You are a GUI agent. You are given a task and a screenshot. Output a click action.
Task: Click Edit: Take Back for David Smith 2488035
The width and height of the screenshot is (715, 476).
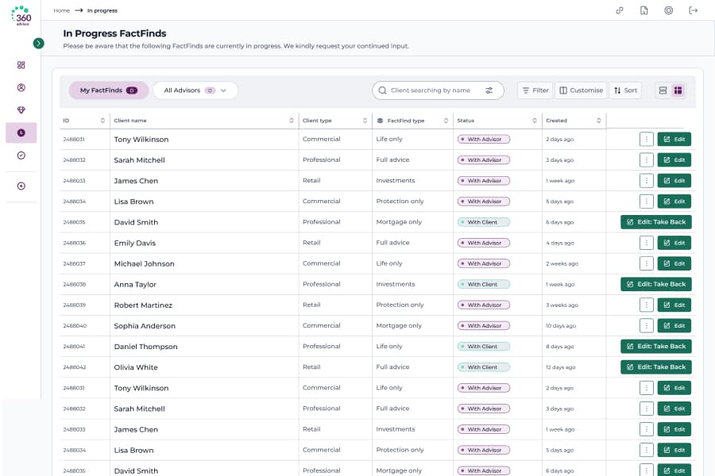tap(655, 222)
